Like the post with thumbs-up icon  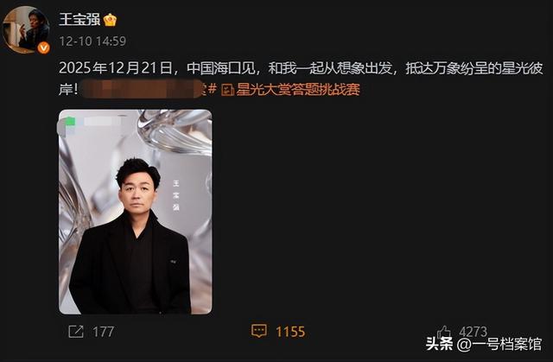tap(444, 332)
